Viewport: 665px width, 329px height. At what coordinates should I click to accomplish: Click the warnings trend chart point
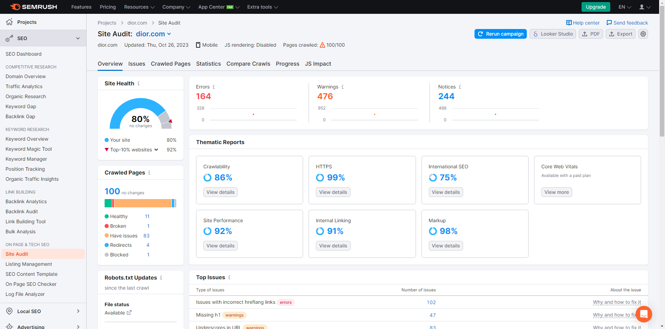[x=374, y=114]
